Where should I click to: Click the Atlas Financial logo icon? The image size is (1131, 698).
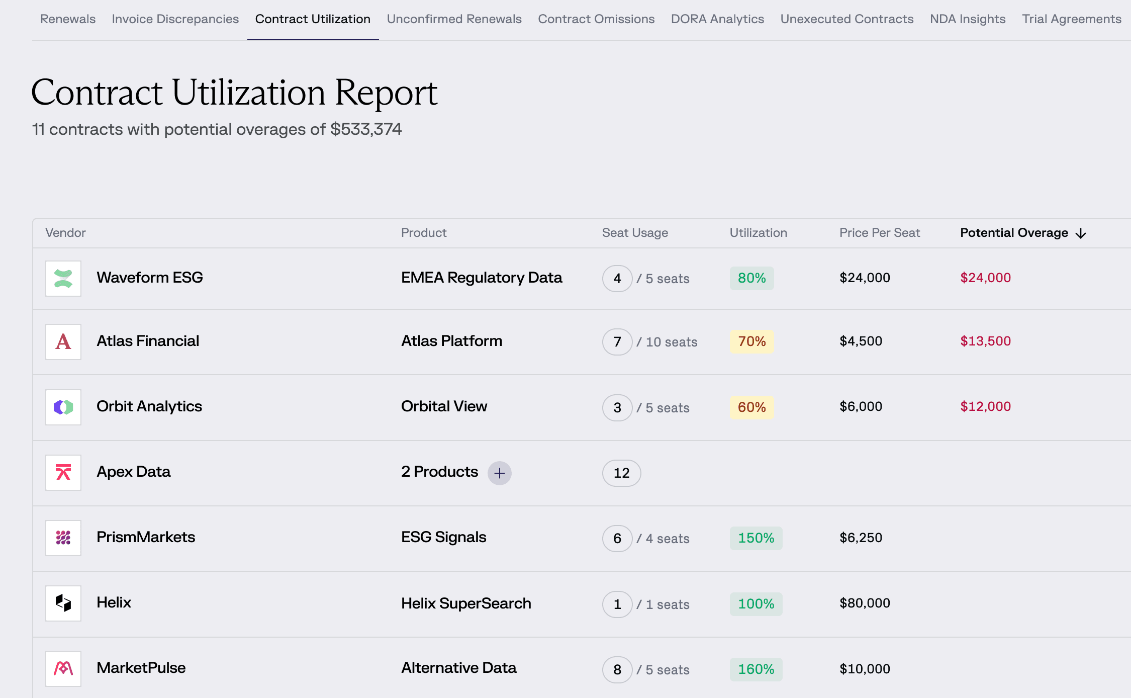(63, 342)
